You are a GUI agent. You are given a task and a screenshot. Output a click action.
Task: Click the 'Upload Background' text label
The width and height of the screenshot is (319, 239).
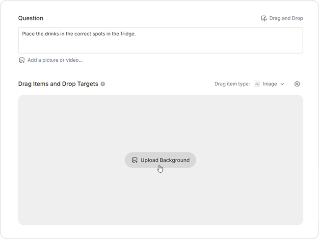pos(165,160)
